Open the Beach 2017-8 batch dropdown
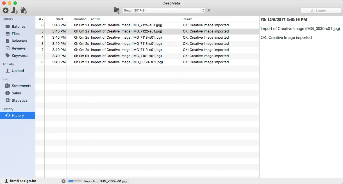 164,10
